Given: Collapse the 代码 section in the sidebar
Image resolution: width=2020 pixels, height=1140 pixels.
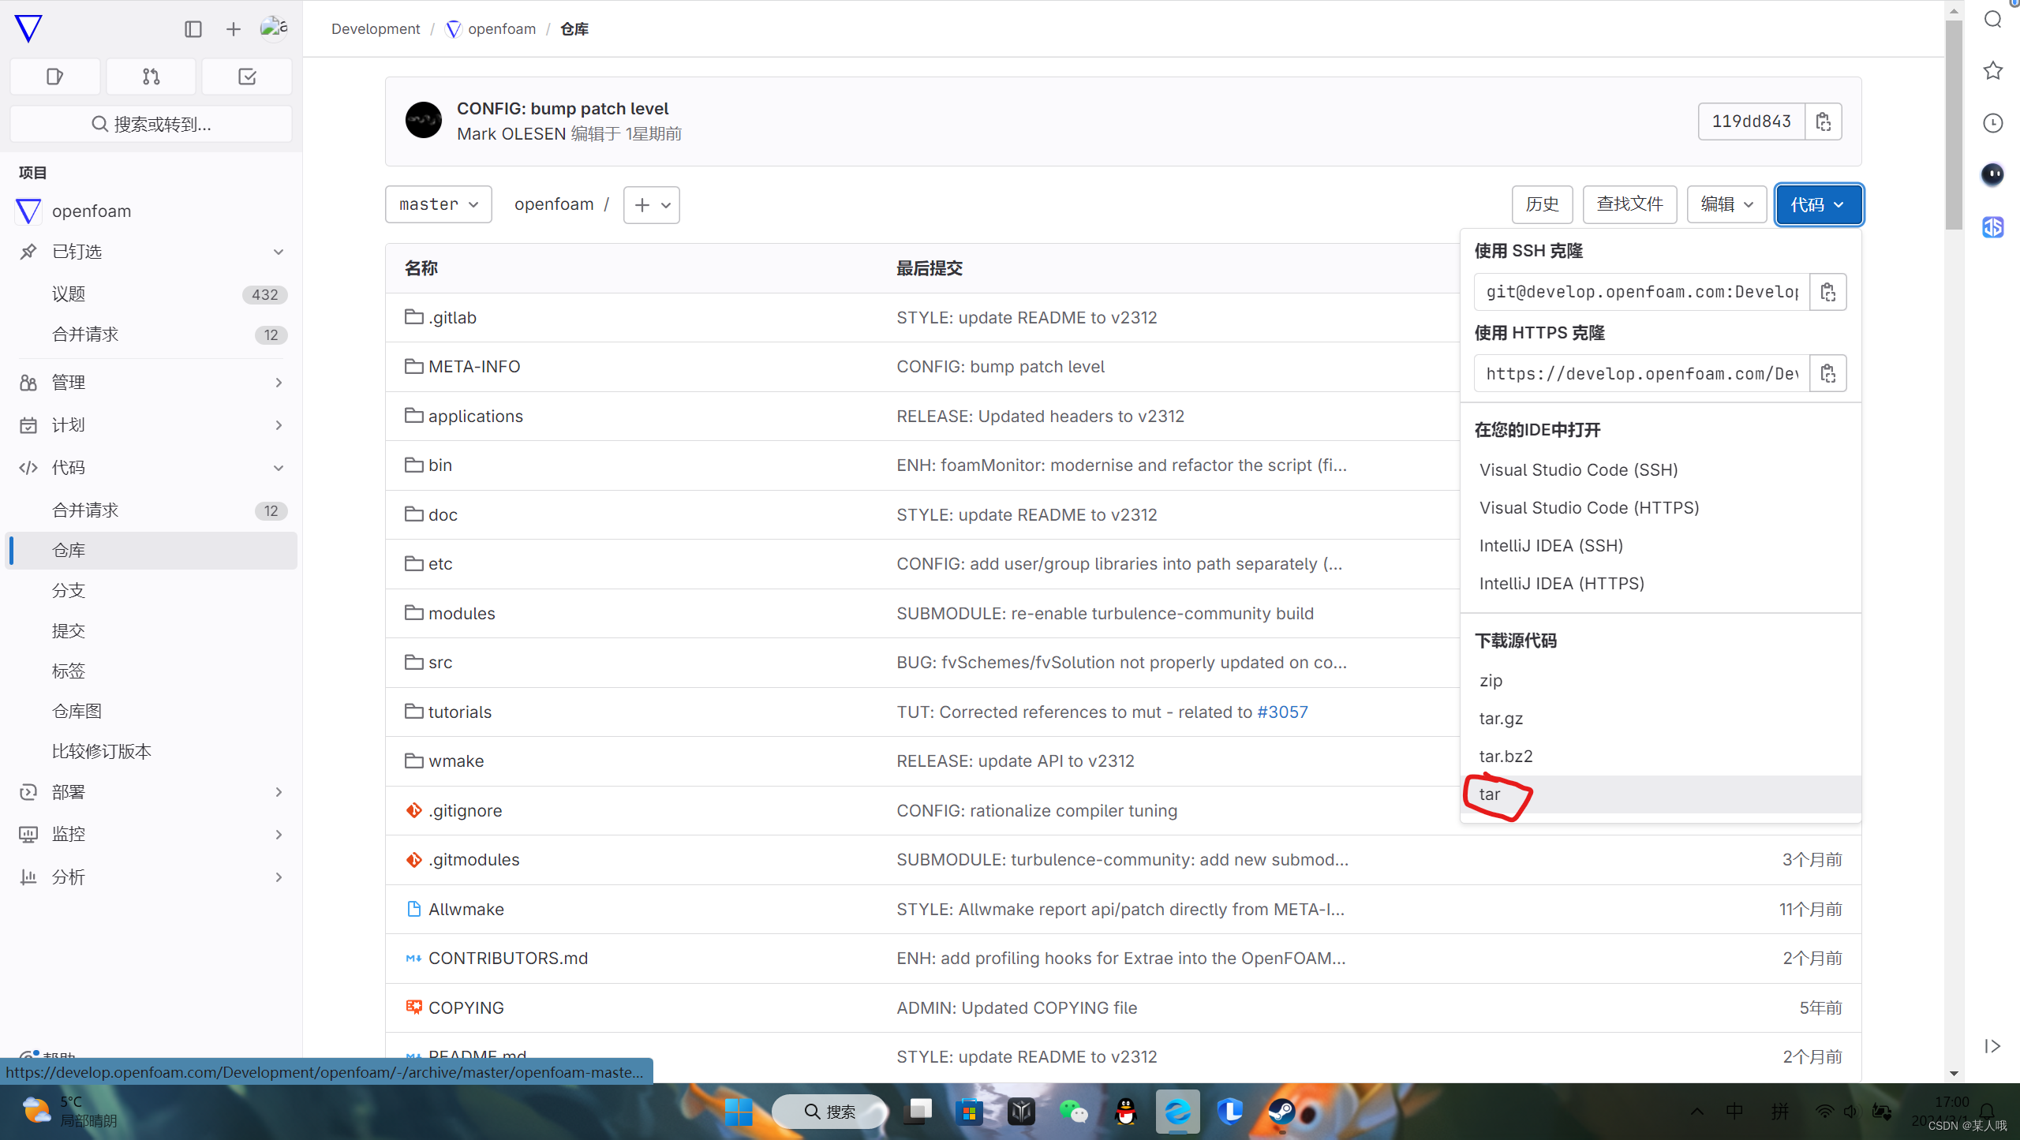Looking at the screenshot, I should tap(279, 467).
